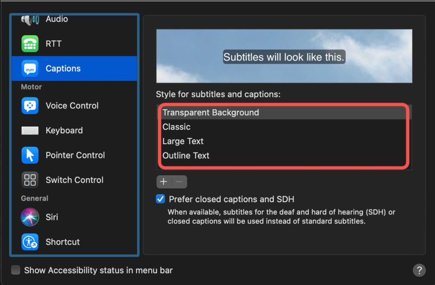Click the 'Prefer closed captions and SDH' label text
The height and width of the screenshot is (285, 435).
(232, 199)
